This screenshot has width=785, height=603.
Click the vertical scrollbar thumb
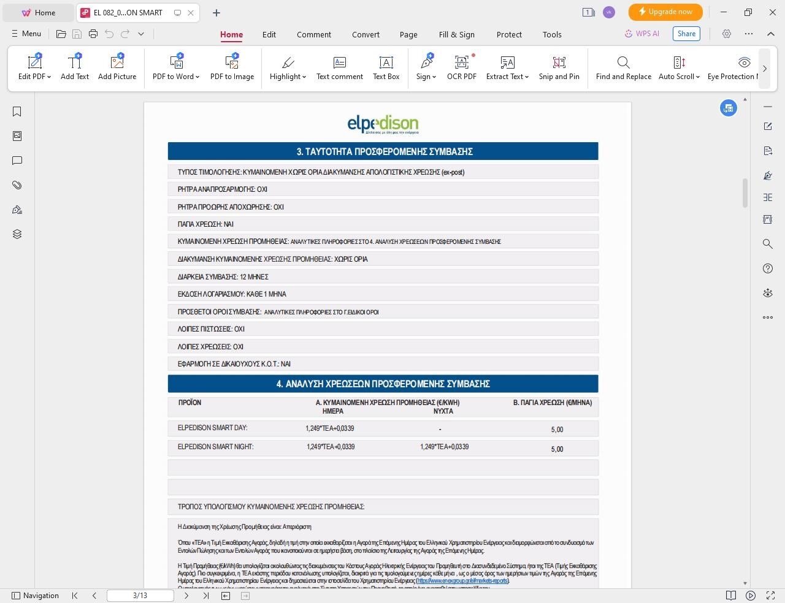point(745,193)
